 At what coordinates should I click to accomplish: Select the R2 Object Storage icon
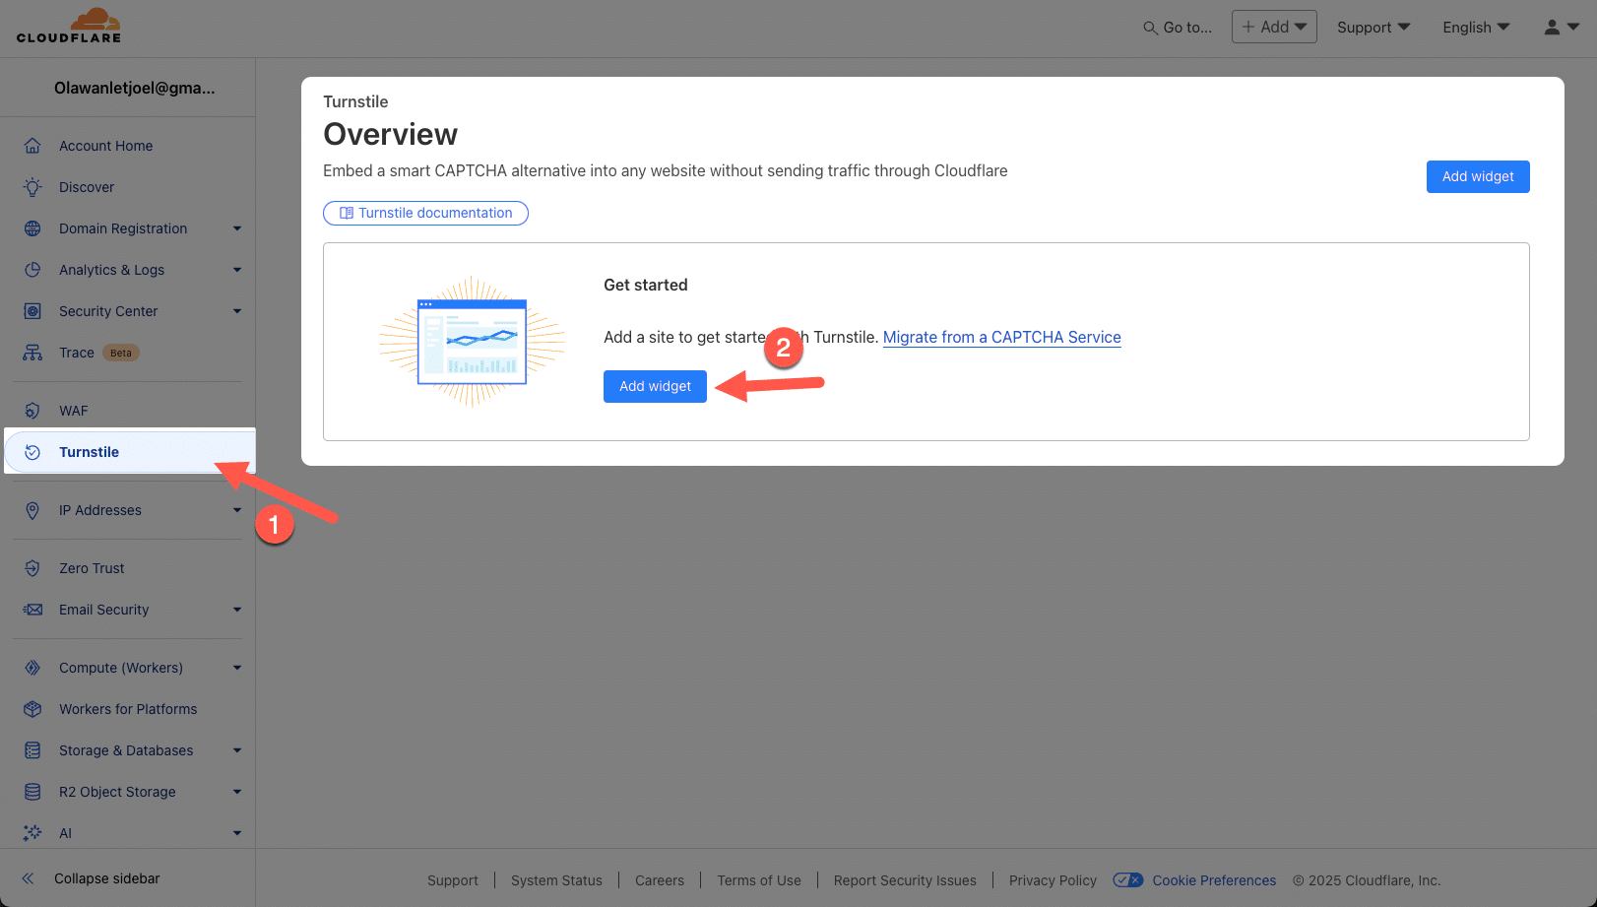point(32,791)
